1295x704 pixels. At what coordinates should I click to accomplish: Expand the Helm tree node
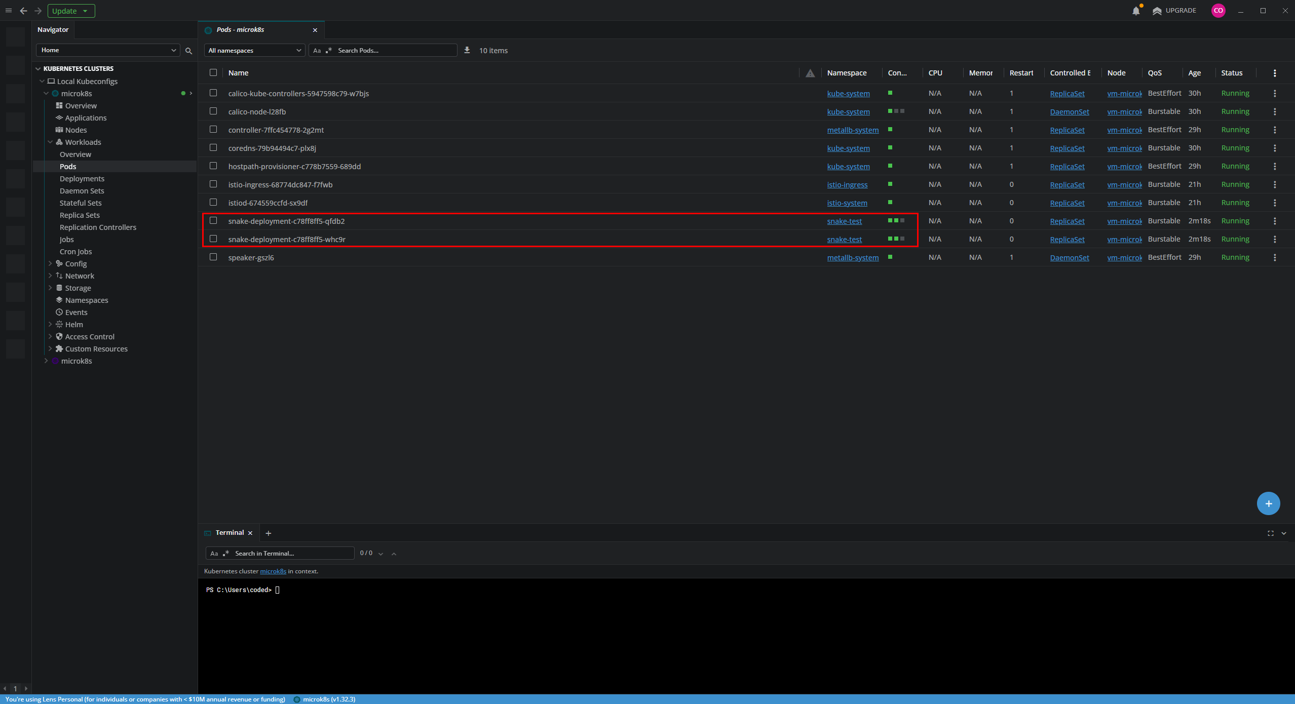click(50, 324)
